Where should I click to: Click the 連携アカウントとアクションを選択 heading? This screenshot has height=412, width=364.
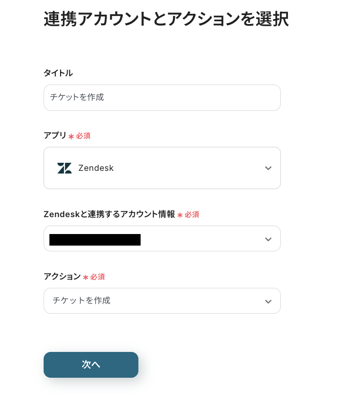coord(166,19)
